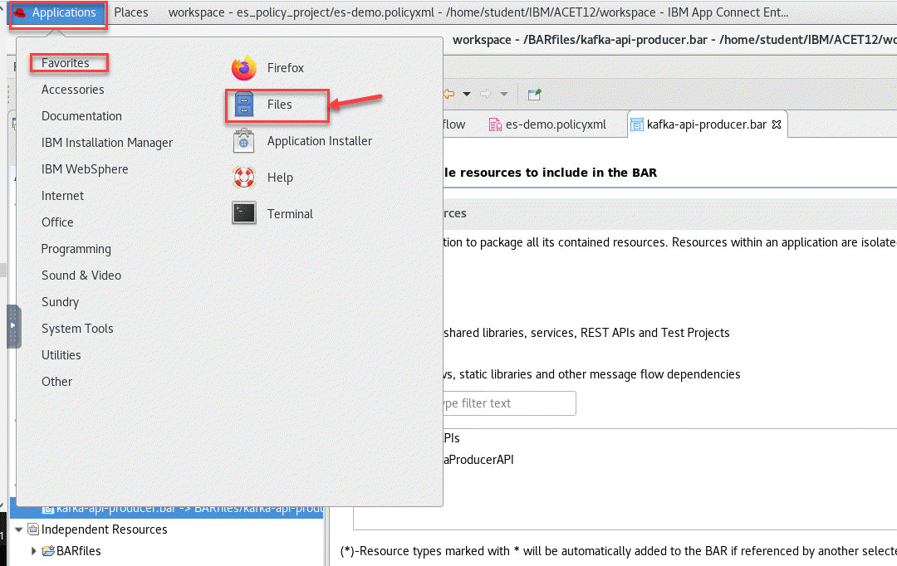
Task: Open the Places menu
Action: coord(131,12)
